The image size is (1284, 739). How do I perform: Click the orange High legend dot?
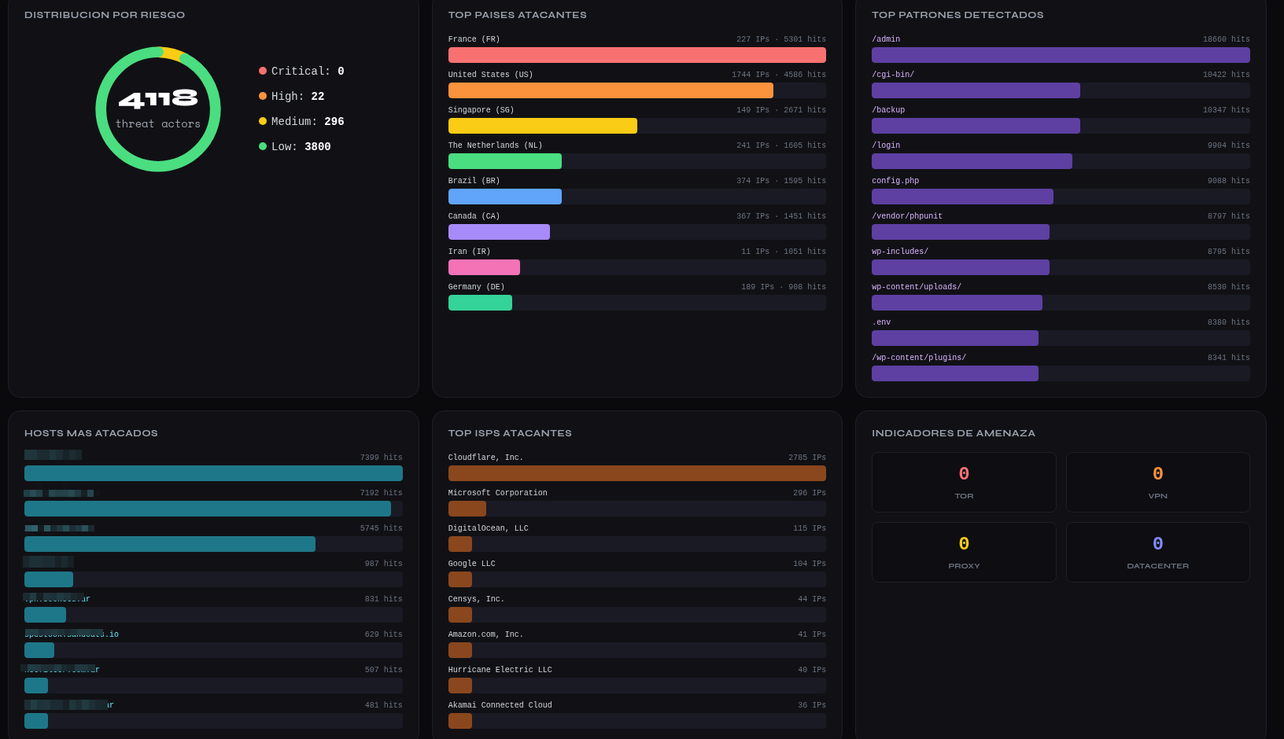click(263, 96)
